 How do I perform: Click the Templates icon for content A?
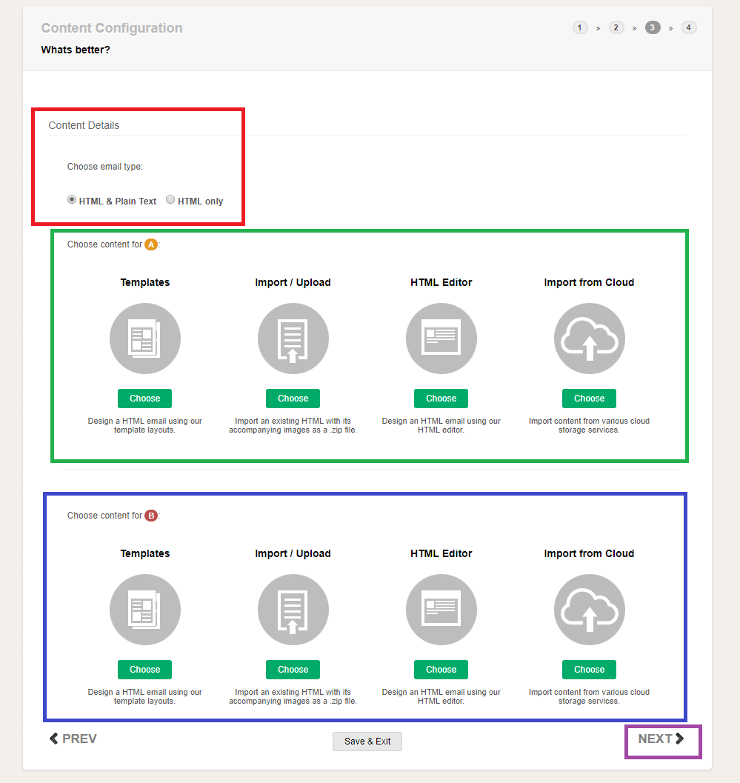coord(144,339)
